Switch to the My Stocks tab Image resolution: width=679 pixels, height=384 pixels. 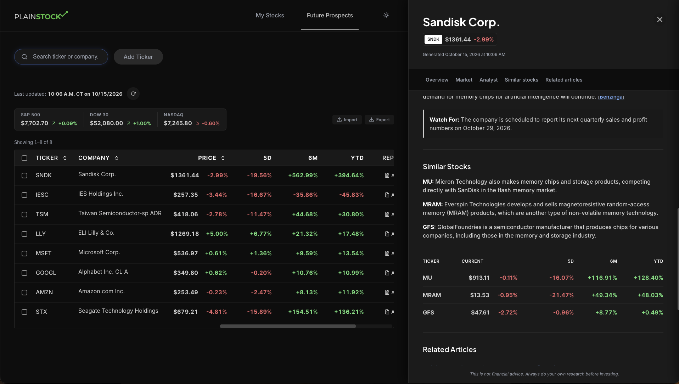coord(270,16)
